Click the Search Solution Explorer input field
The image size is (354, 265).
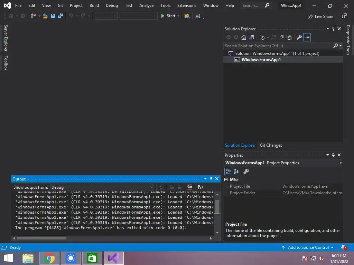[278, 46]
